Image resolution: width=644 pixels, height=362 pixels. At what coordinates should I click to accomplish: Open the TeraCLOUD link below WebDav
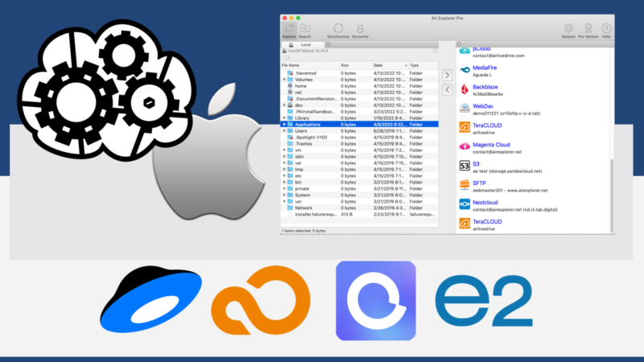pyautogui.click(x=487, y=125)
